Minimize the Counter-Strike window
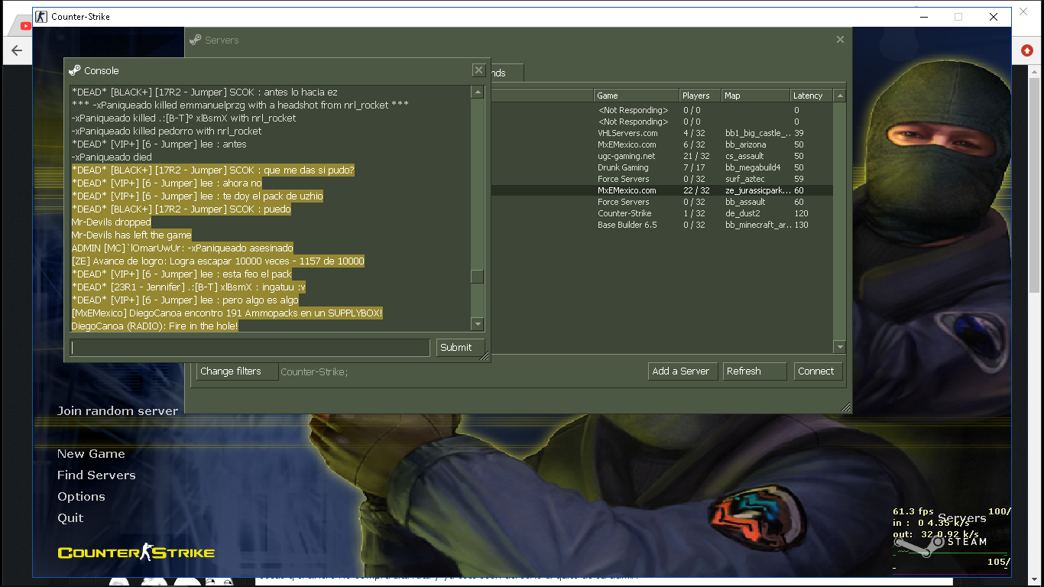 click(924, 17)
